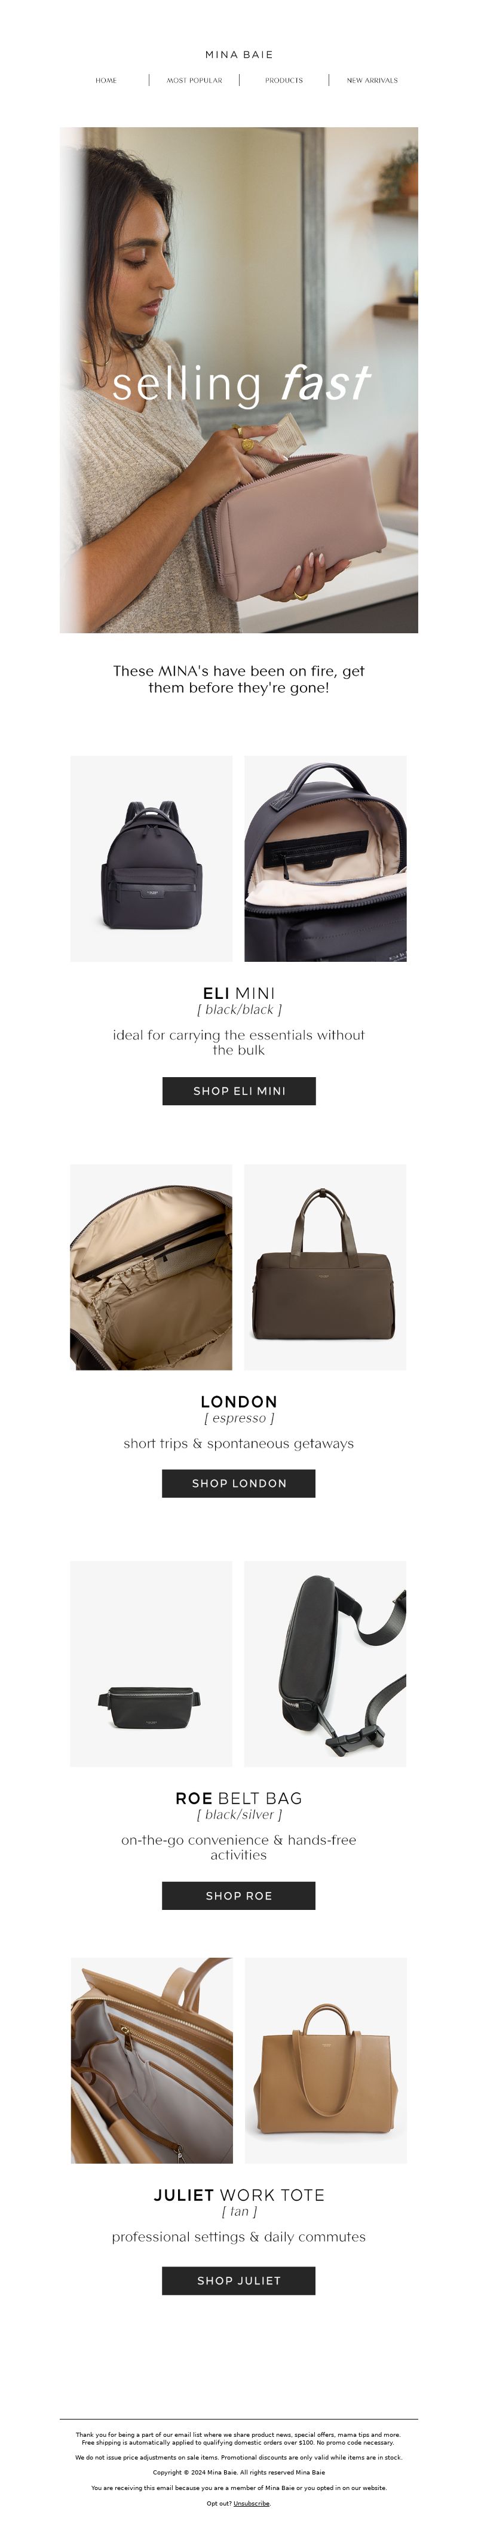Click the Unsubscribe link in footer
This screenshot has height=2539, width=478.
[x=252, y=2504]
